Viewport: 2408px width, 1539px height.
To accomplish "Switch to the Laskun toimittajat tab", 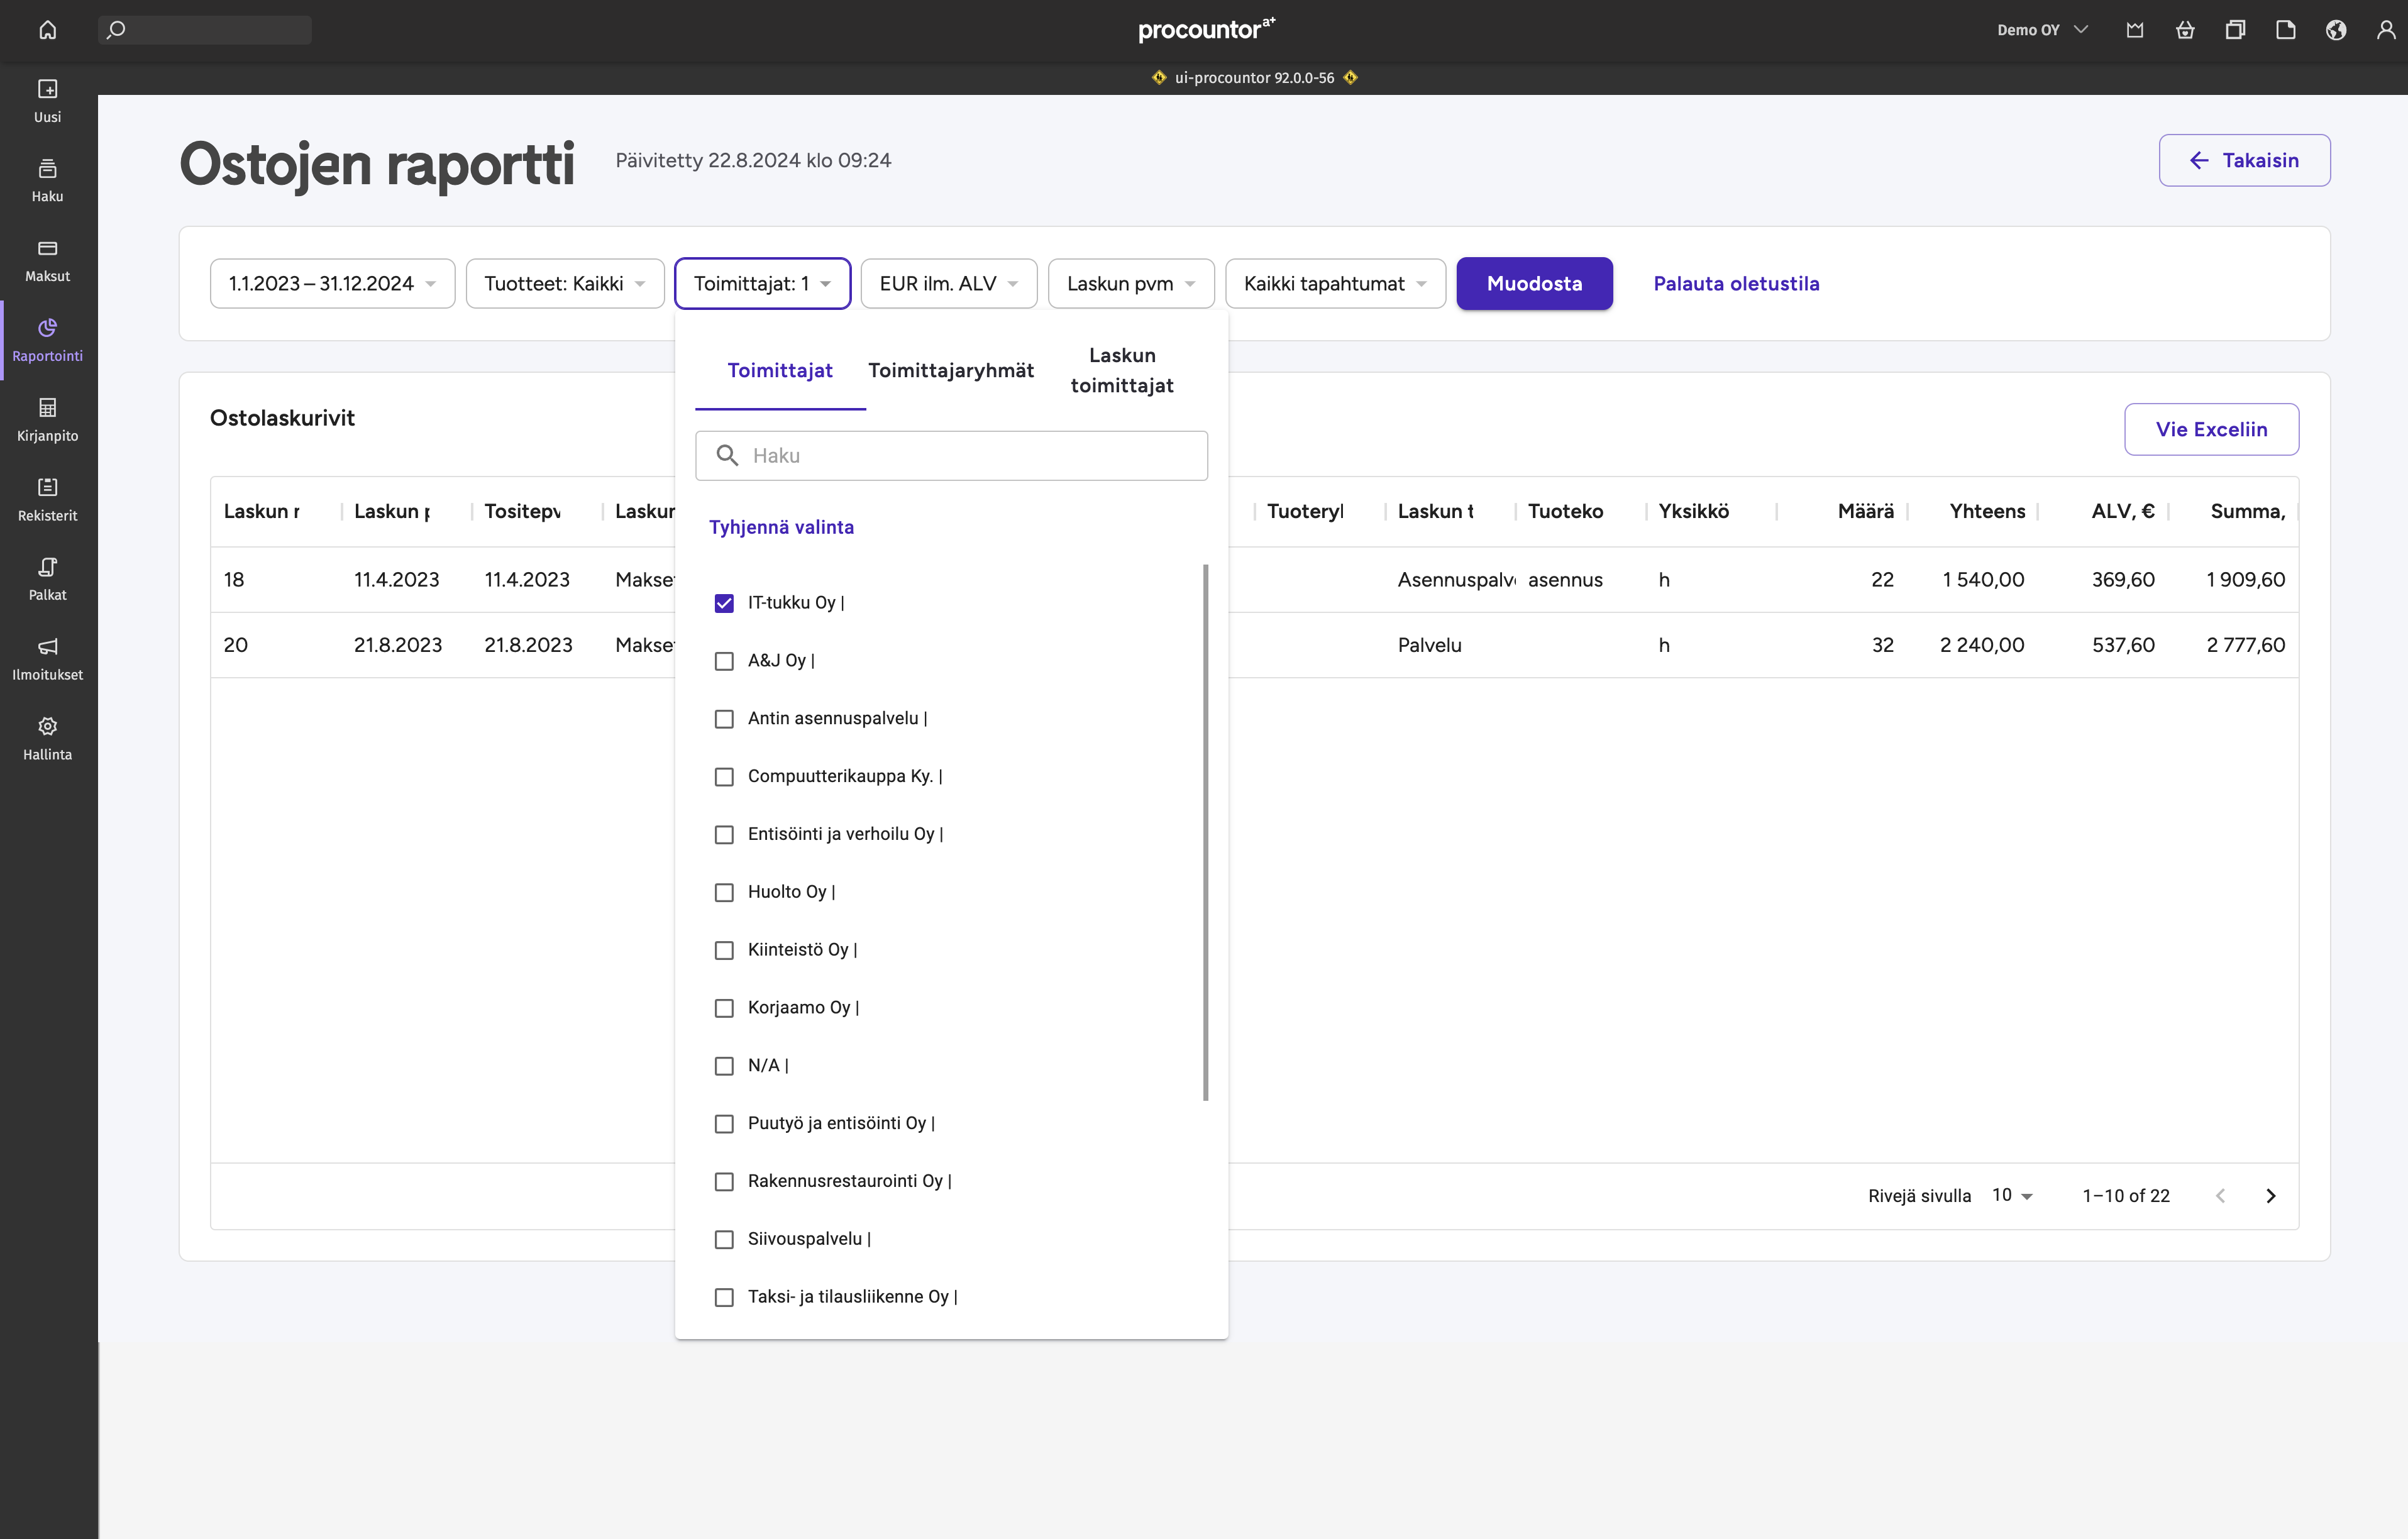I will click(1122, 371).
